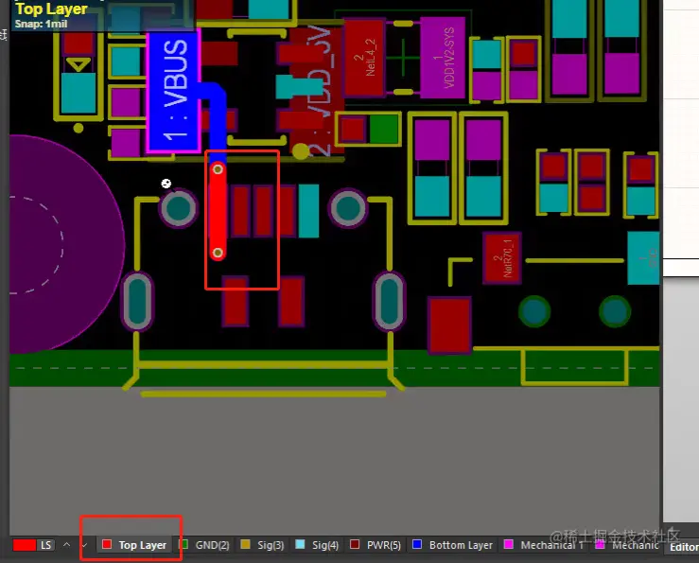Click the up caret beside LS
The width and height of the screenshot is (699, 563).
point(67,545)
